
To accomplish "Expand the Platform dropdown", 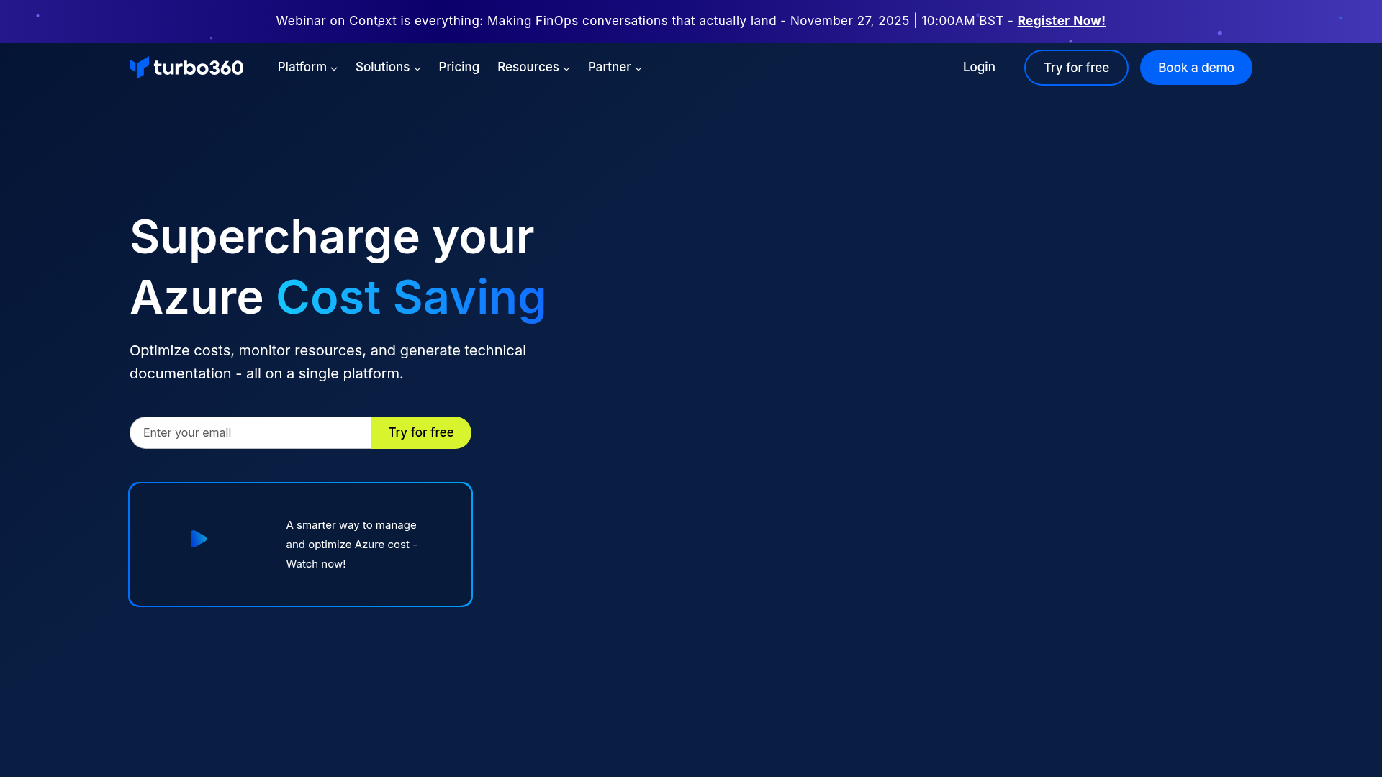I will coord(334,68).
